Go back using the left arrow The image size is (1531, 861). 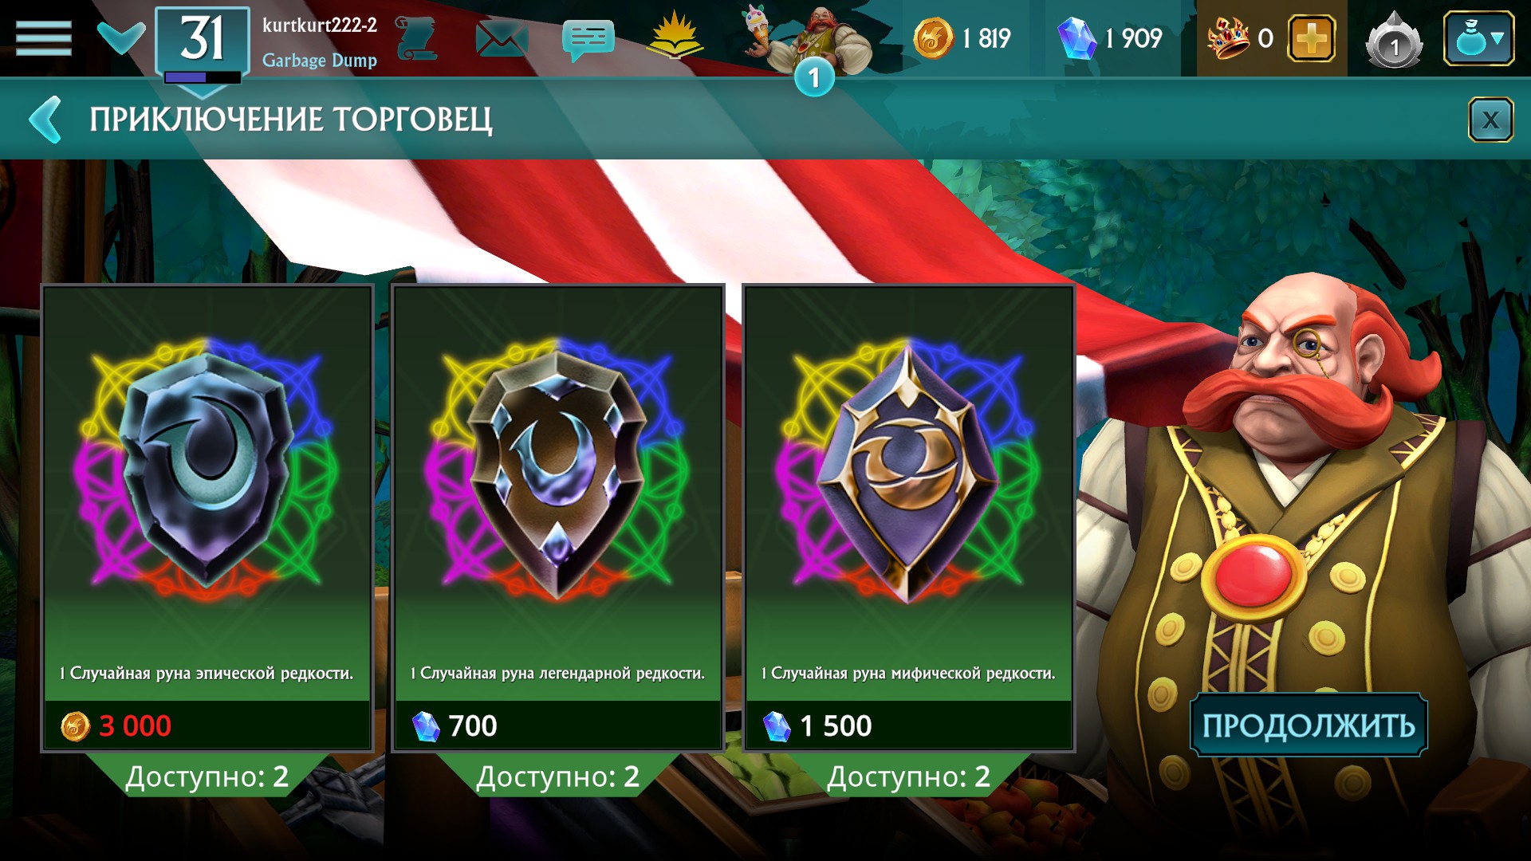45,120
